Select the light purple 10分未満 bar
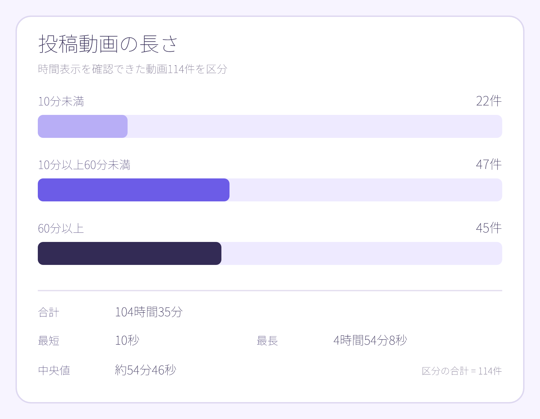 pos(83,126)
